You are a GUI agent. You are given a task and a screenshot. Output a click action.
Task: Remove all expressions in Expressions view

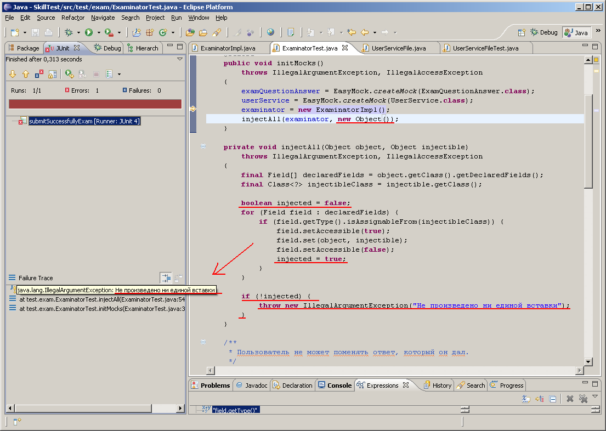coord(582,399)
